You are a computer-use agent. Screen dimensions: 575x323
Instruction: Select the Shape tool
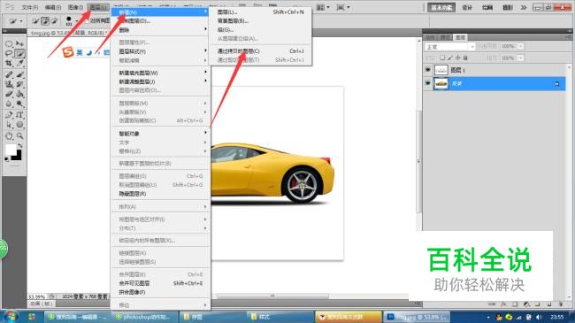pyautogui.click(x=19, y=125)
